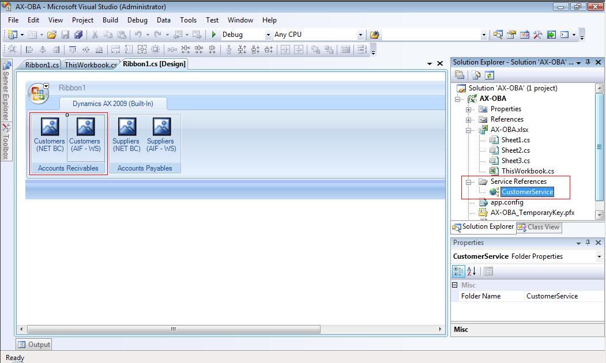Screen dimensions: 606x363
Task: Click the Folder Name value field
Action: [x=564, y=296]
